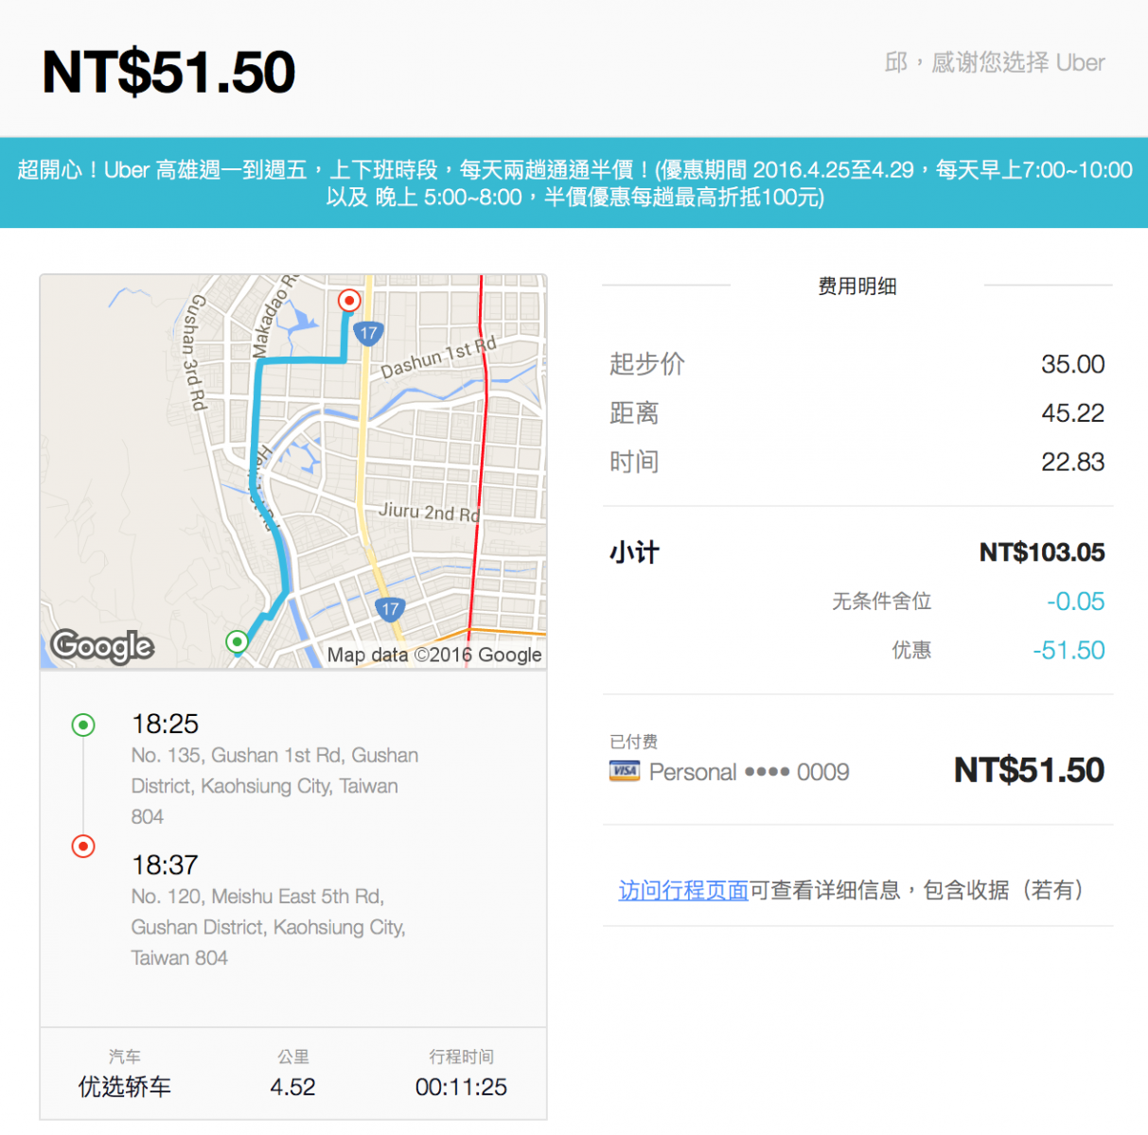Screen dimensions: 1148x1135
Task: Click the Google logo on the map
Action: (102, 646)
